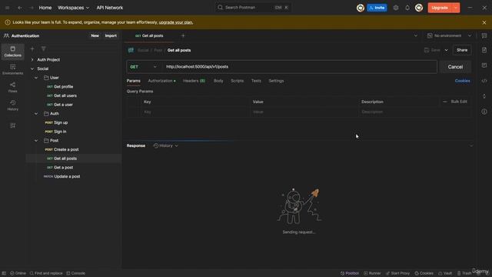The height and width of the screenshot is (277, 492).
Task: Open the settings gear icon
Action: pos(396,8)
